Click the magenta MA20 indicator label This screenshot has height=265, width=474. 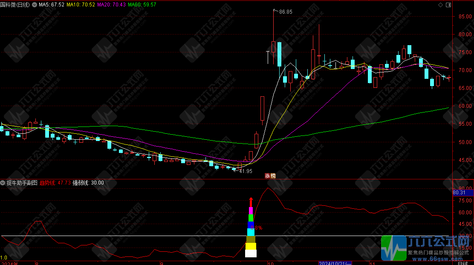pos(112,5)
